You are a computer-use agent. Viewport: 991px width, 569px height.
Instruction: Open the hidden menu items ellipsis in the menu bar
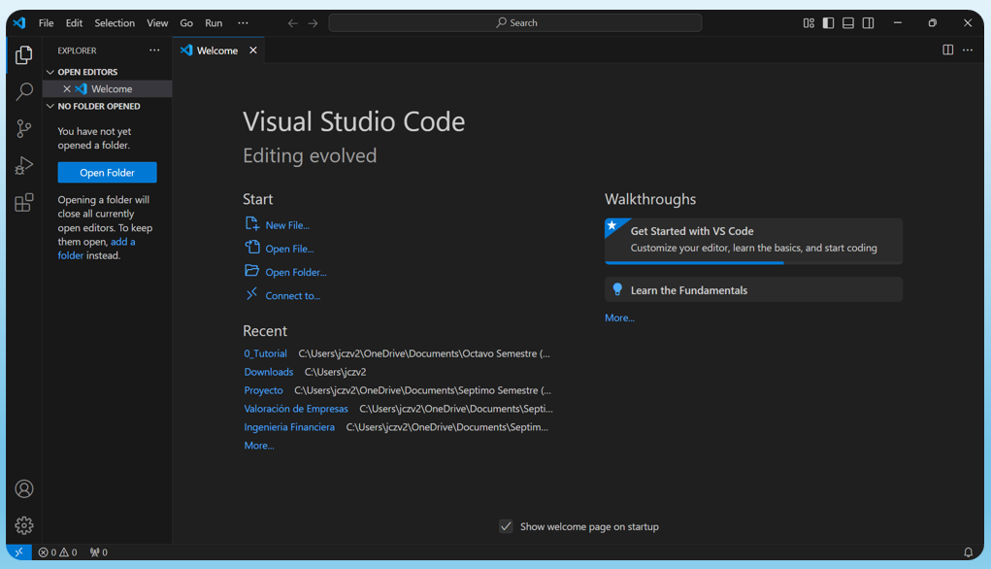tap(243, 22)
